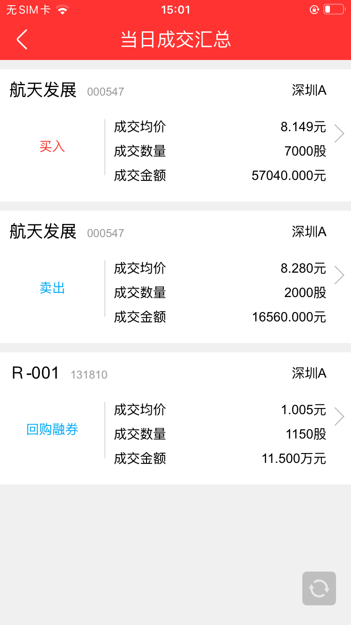Select the blue 卖出 label
This screenshot has height=625, width=351.
click(52, 288)
